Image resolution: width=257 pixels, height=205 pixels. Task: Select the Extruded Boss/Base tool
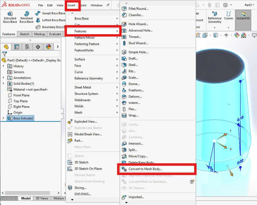click(x=10, y=17)
